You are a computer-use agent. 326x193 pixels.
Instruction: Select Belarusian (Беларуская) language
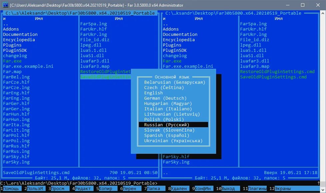[174, 82]
